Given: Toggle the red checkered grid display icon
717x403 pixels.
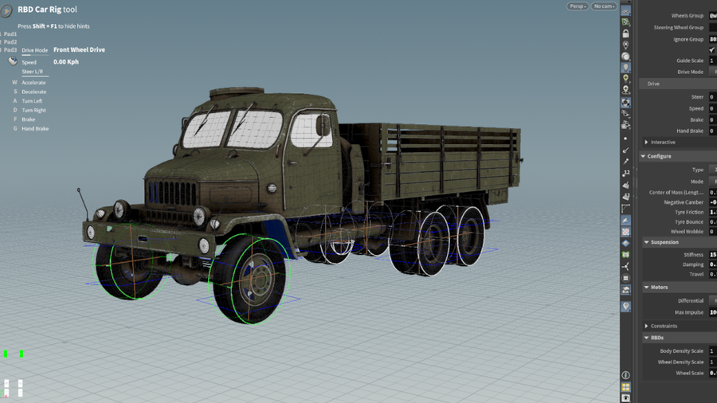Looking at the screenshot, I should click(x=625, y=232).
